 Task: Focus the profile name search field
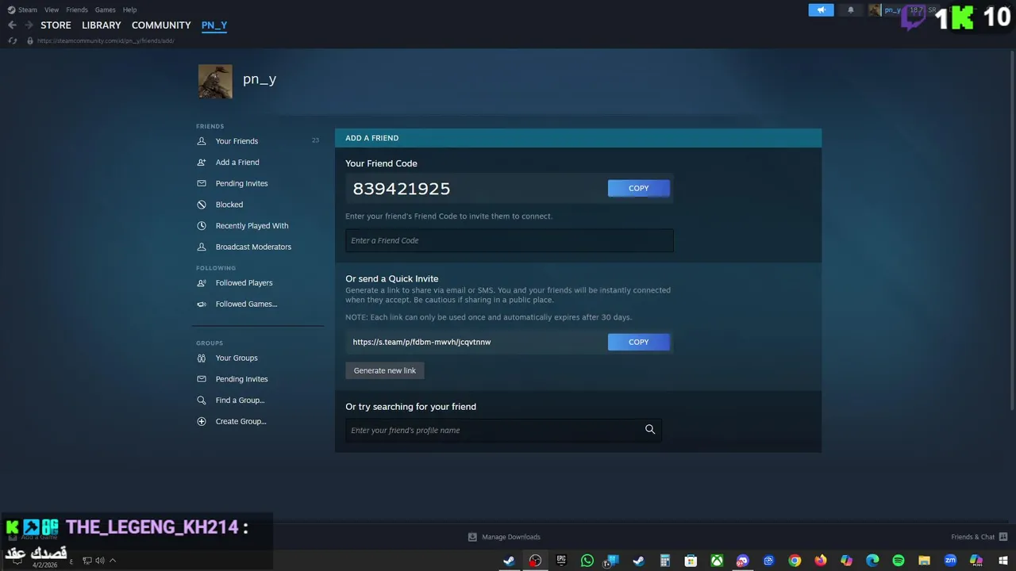point(503,430)
